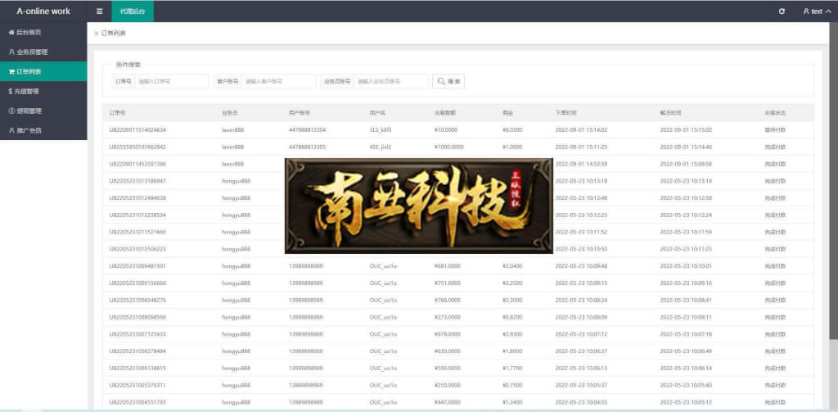
Task: Click commission ¥0.7500
Action: click(x=512, y=385)
